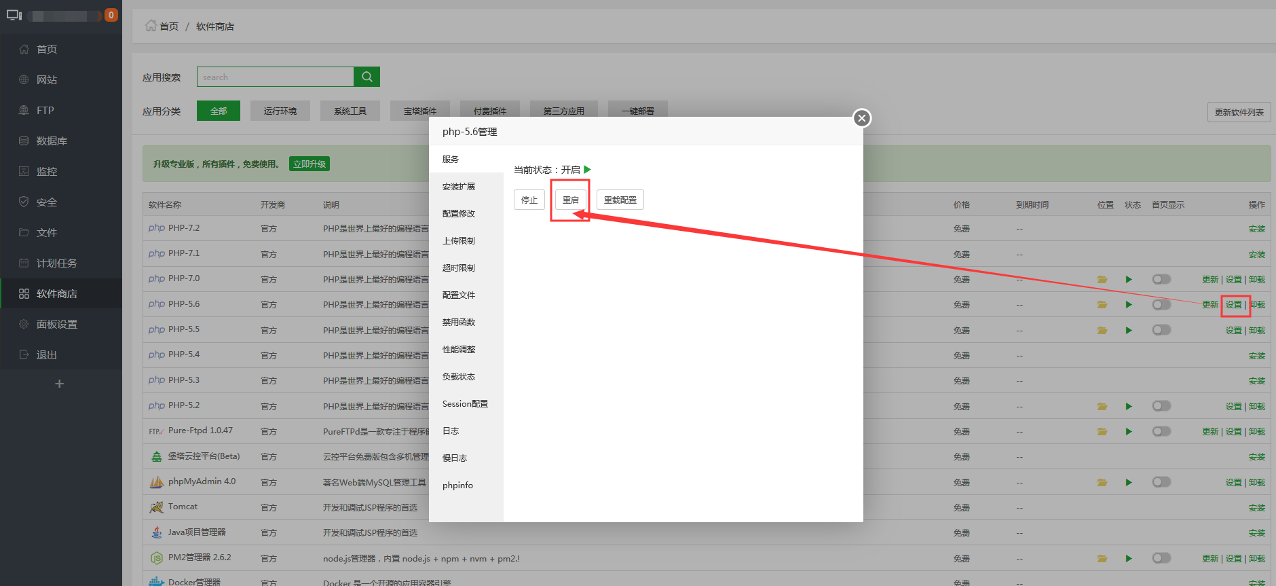Toggle homepage display for Pure-Ftpd

(1161, 431)
